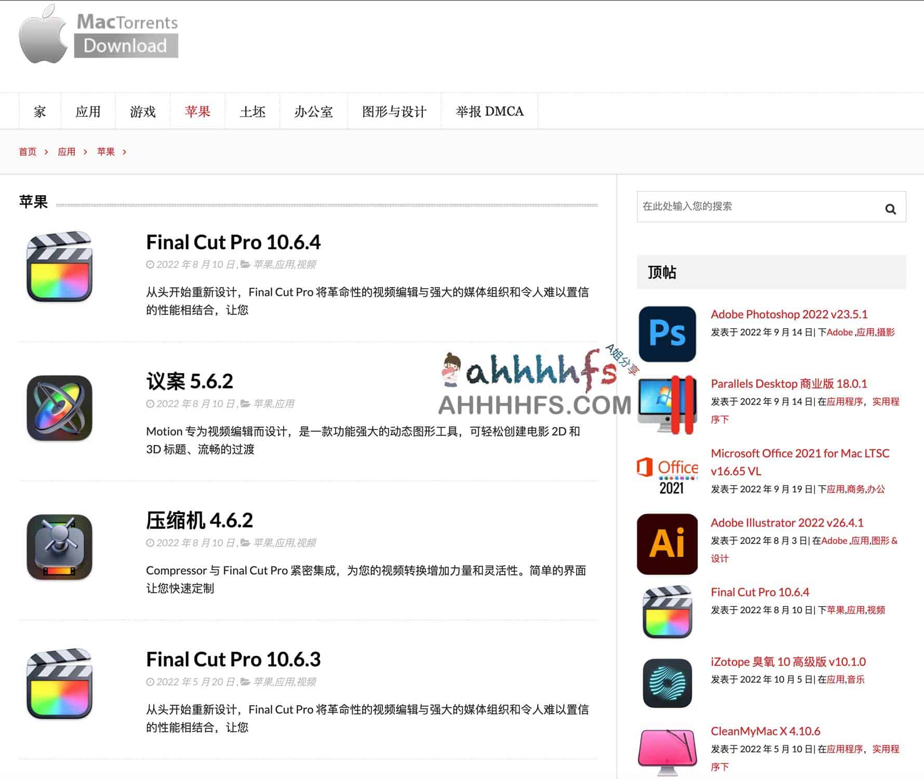Screen dimensions: 924x779
Task: Open the Parallels Desktop icon in sidebar
Action: [667, 405]
